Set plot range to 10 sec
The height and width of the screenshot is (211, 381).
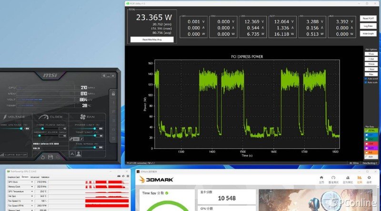click(371, 54)
